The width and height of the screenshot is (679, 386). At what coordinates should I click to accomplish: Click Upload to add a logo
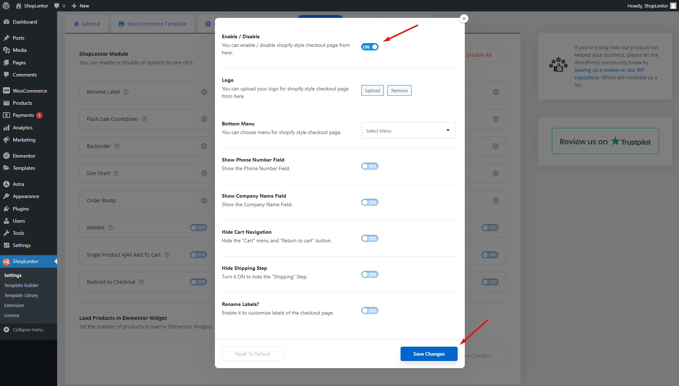pos(372,91)
